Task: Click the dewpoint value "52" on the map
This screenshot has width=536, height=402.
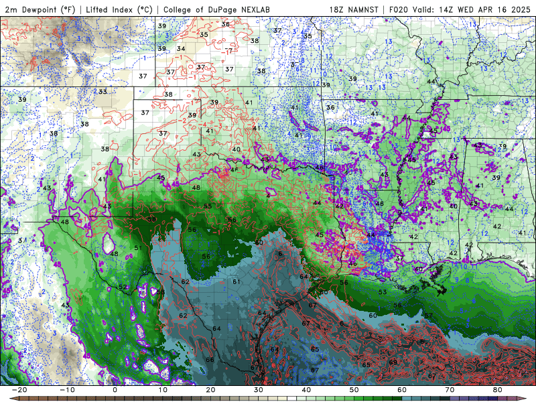Action: pyautogui.click(x=123, y=287)
